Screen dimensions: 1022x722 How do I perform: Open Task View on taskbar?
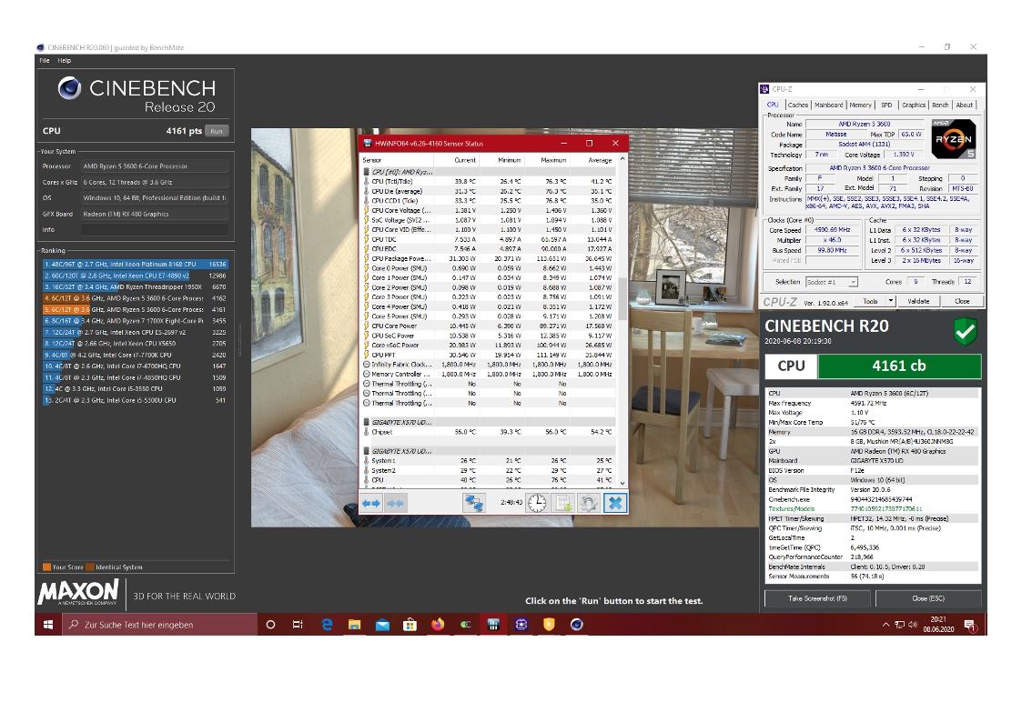pos(298,625)
